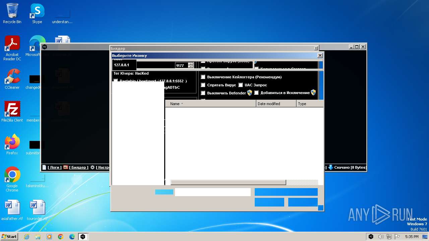Viewport: 429px width, 241px height.
Task: Launch Skype from the desktop
Action: [37, 13]
